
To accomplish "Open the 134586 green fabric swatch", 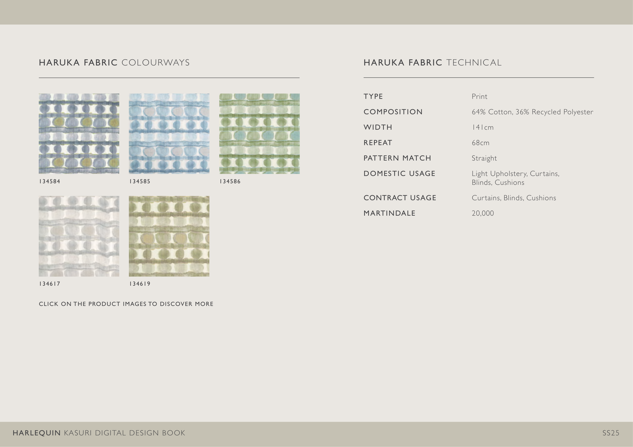I will pyautogui.click(x=260, y=133).
